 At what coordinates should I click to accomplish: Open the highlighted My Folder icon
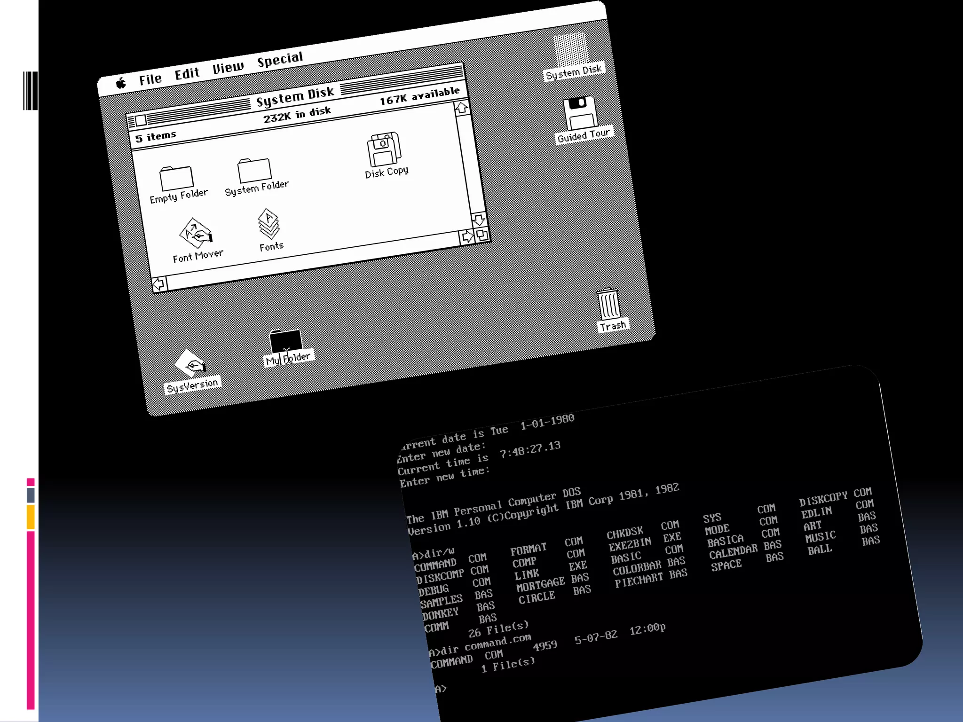(x=285, y=341)
